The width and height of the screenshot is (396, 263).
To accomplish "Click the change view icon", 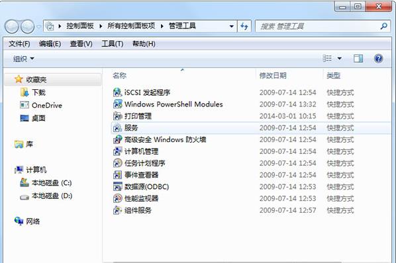I will click(x=327, y=59).
